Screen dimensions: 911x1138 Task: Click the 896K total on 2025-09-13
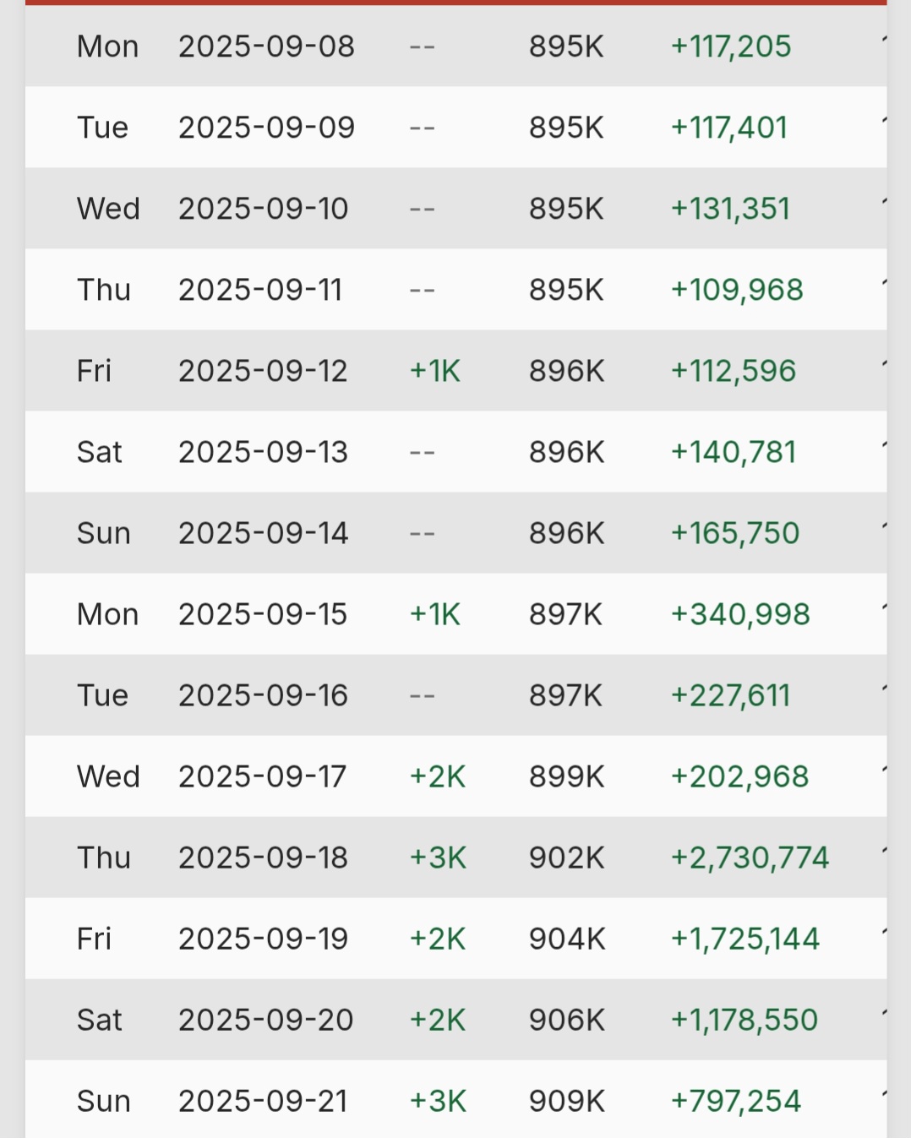(567, 452)
